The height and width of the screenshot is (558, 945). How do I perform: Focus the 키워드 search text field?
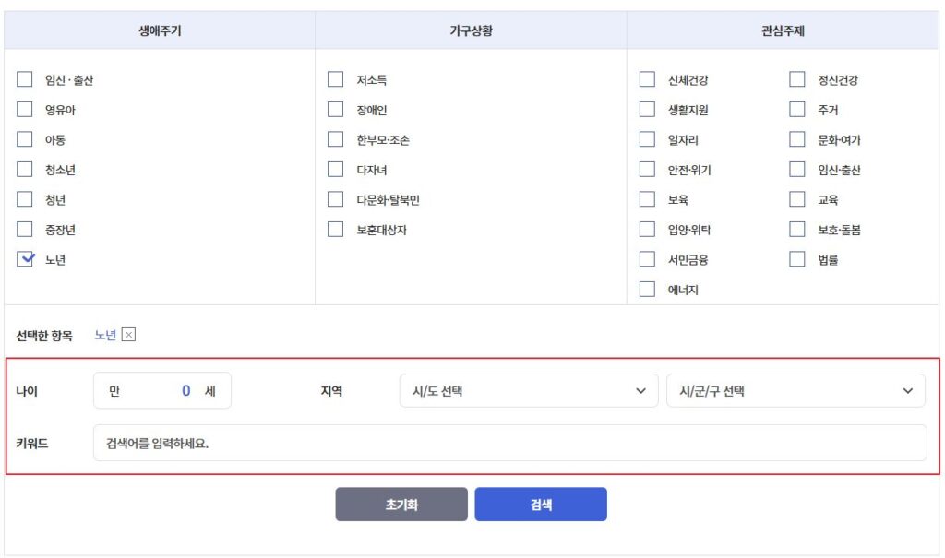click(x=509, y=443)
